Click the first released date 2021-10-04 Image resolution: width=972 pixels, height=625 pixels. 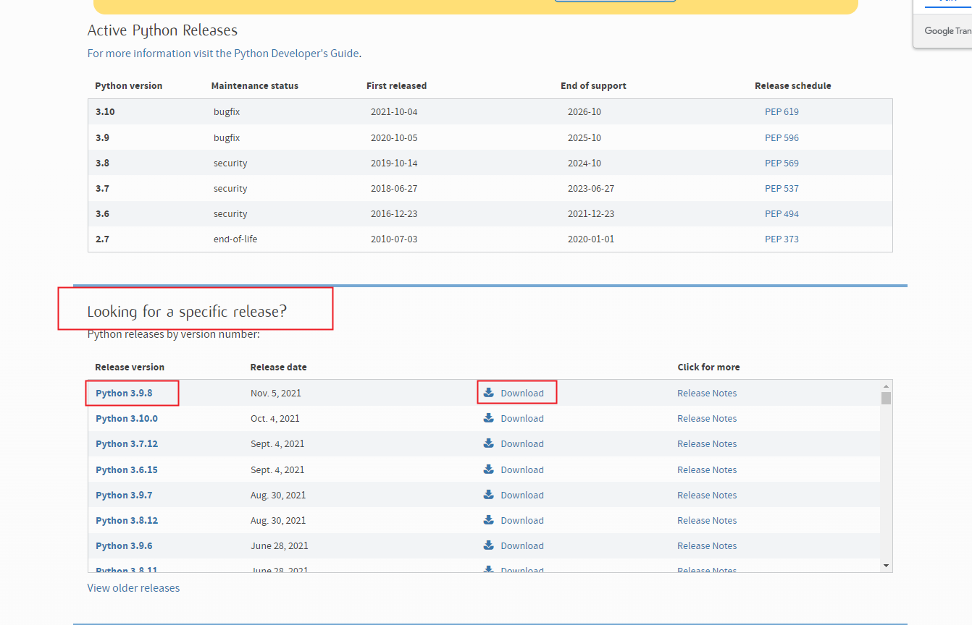click(x=394, y=112)
